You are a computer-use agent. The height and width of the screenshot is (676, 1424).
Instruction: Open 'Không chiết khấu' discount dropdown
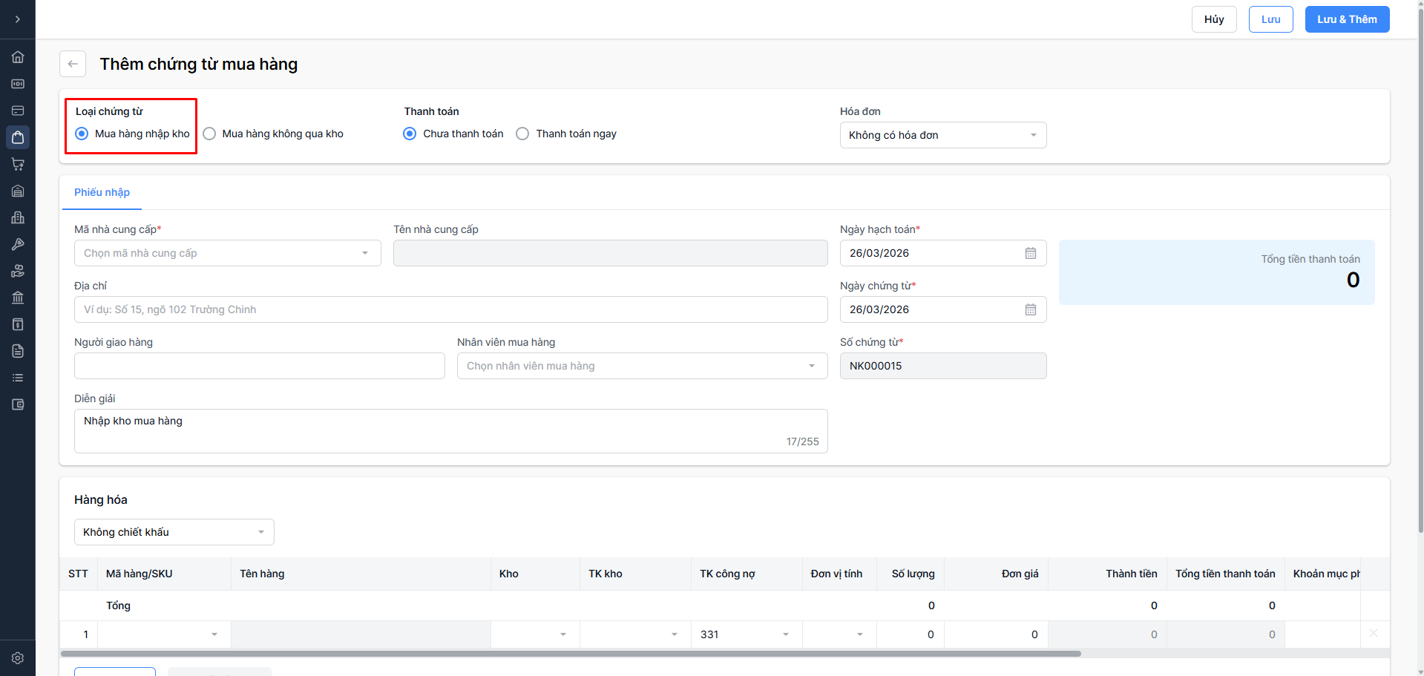pos(174,532)
